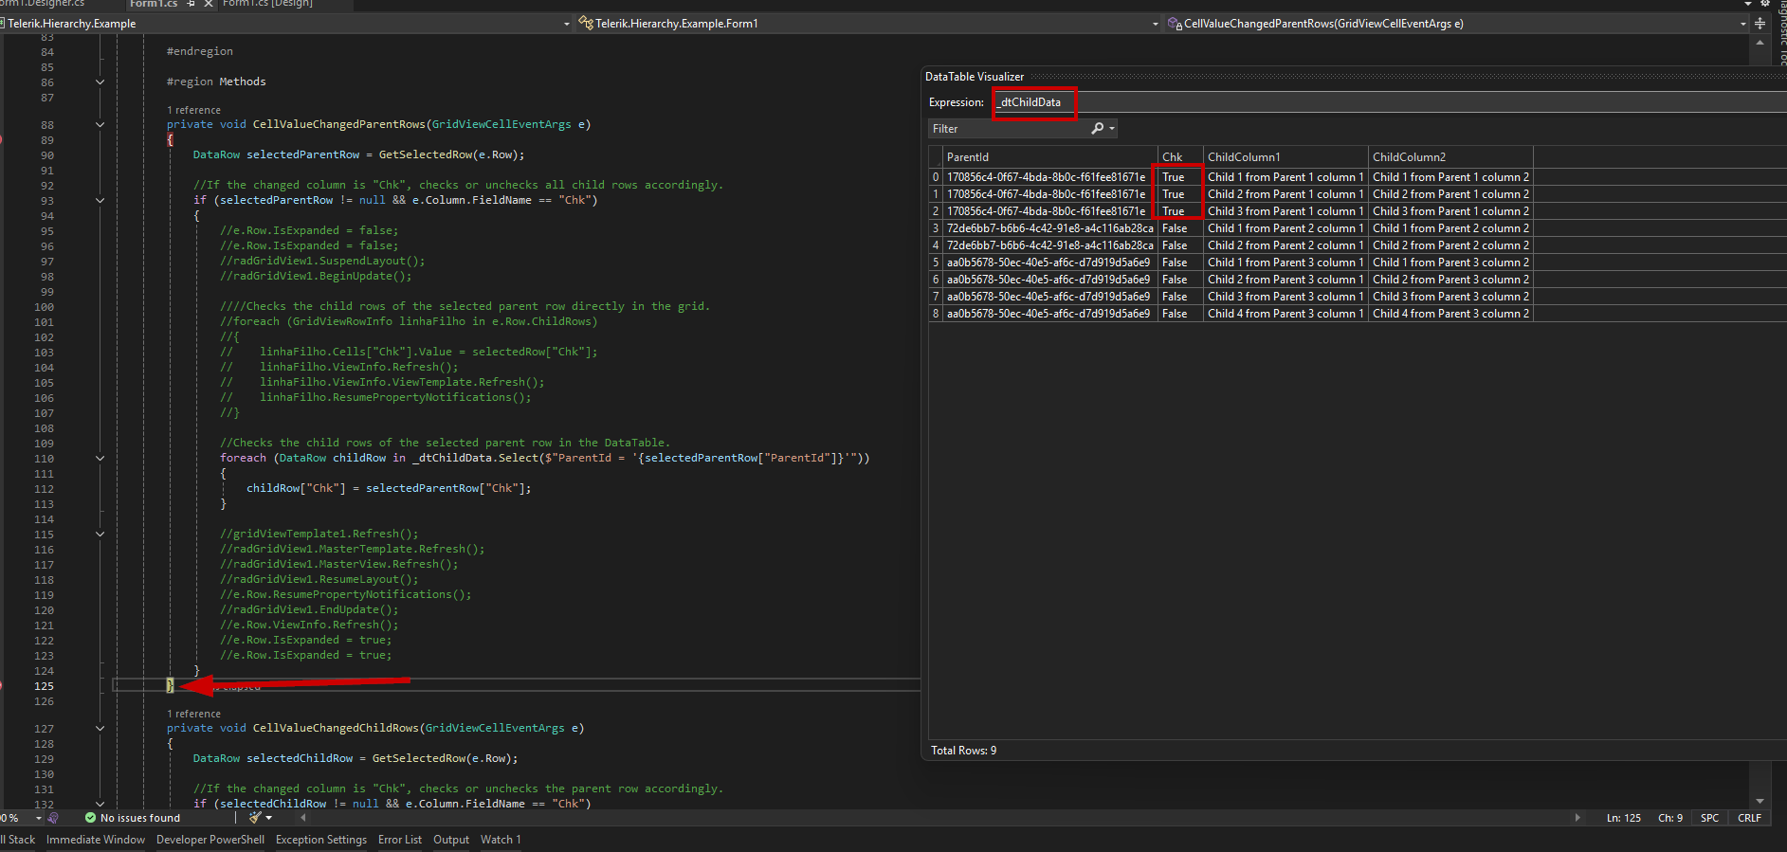Open the Immediate Window tab

[x=95, y=840]
